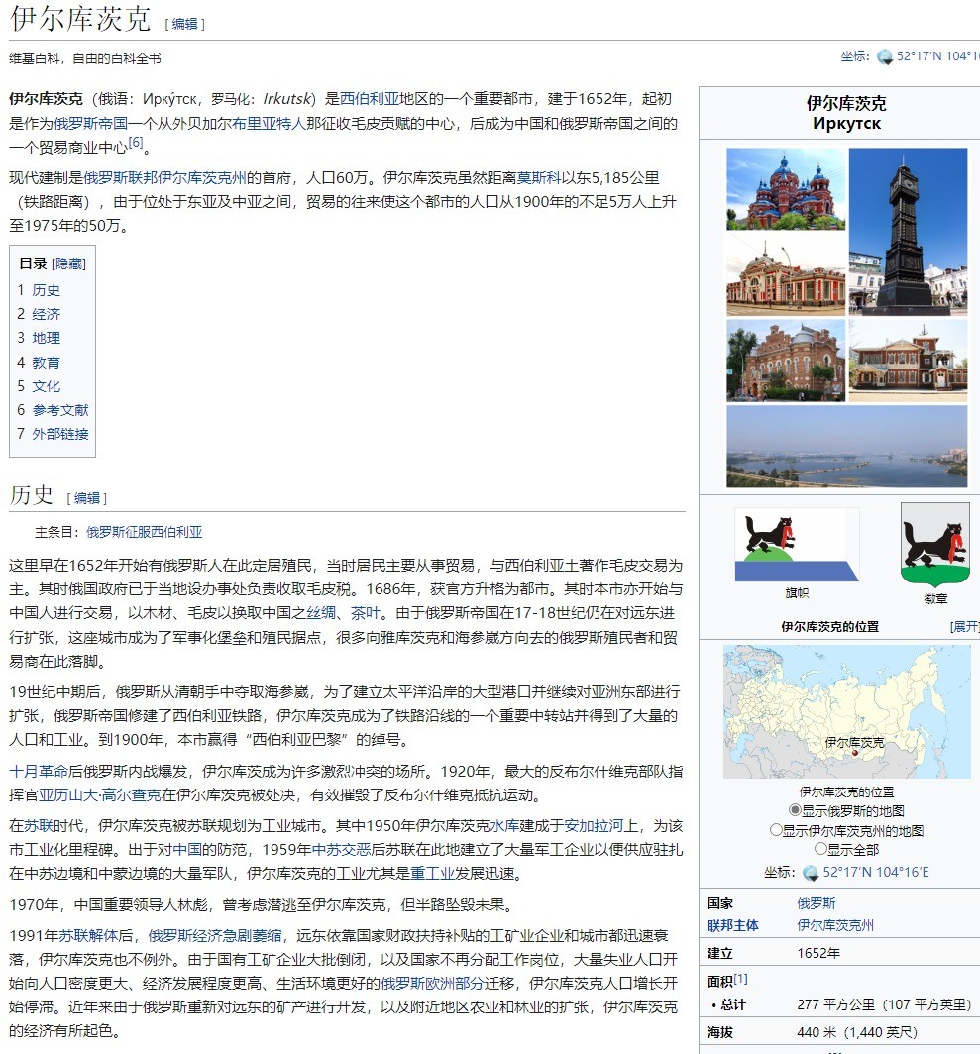Open the 逃 link in 1970 sentence

pos(288,904)
